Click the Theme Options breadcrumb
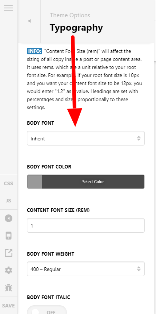 click(x=70, y=15)
